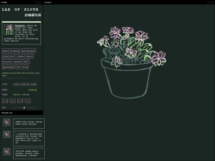Click the 'added the forum, moved some stuff around' entry
The height and width of the screenshot is (161, 215).
29,124
